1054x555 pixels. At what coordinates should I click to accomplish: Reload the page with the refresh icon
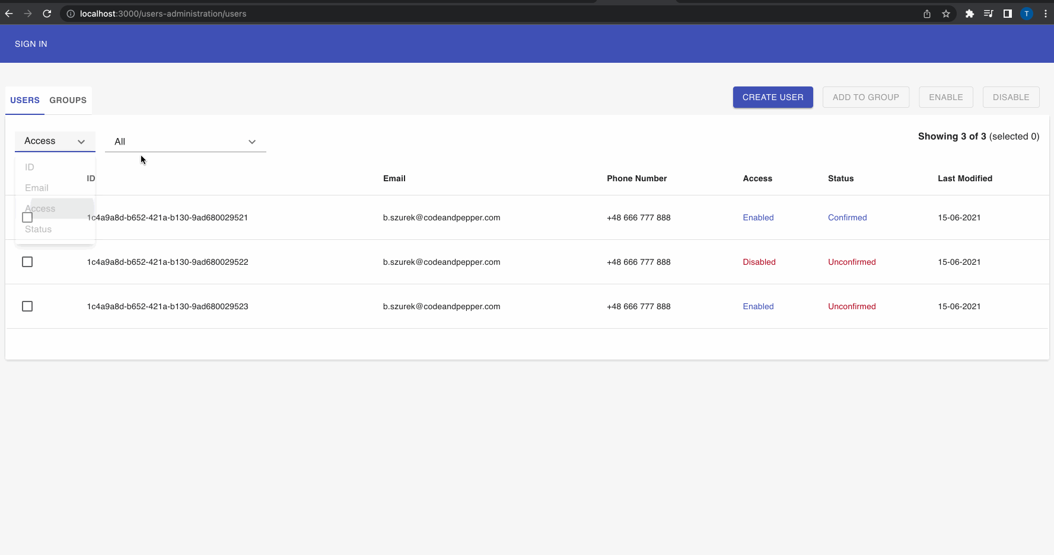47,14
